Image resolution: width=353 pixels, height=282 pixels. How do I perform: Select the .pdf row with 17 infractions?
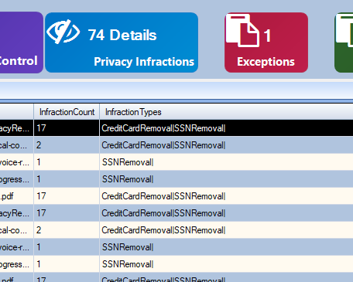(x=176, y=196)
